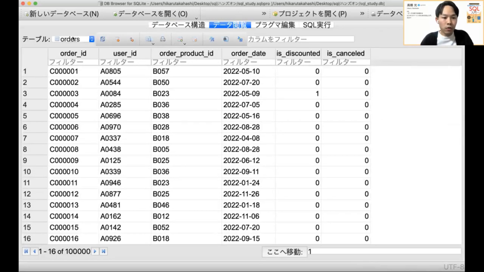Click the delete current record icon

[x=194, y=39]
